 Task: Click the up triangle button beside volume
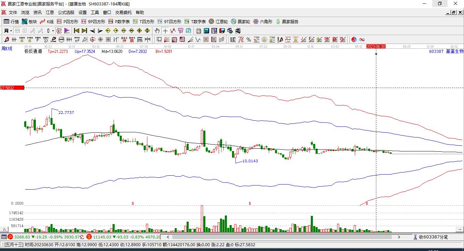point(4,230)
